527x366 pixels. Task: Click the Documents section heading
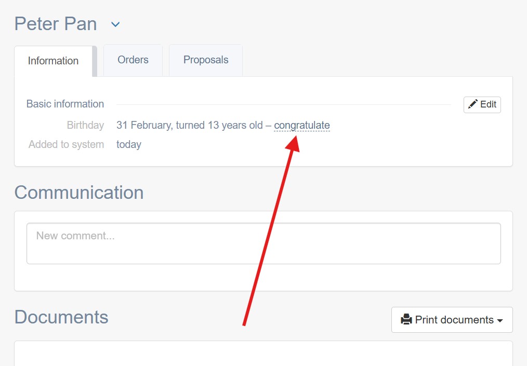[61, 317]
